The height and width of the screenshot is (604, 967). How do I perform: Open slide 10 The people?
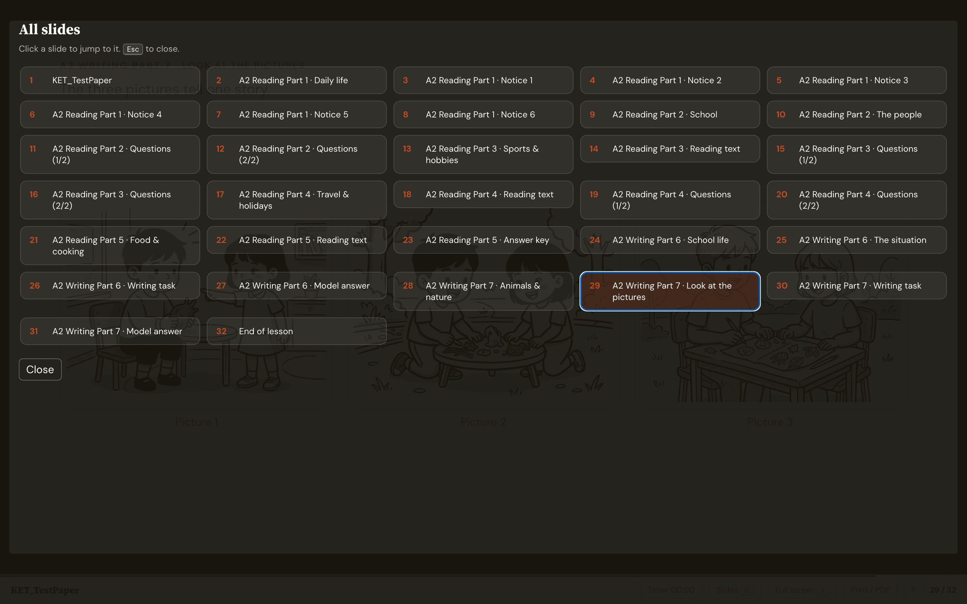(x=856, y=115)
